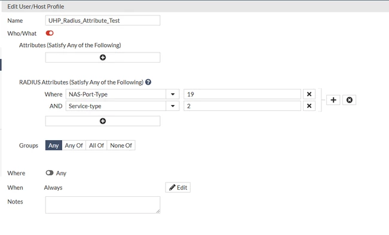Click the Name field UHP_Radius_Attribute_Test
Image resolution: width=389 pixels, height=235 pixels.
(103, 20)
